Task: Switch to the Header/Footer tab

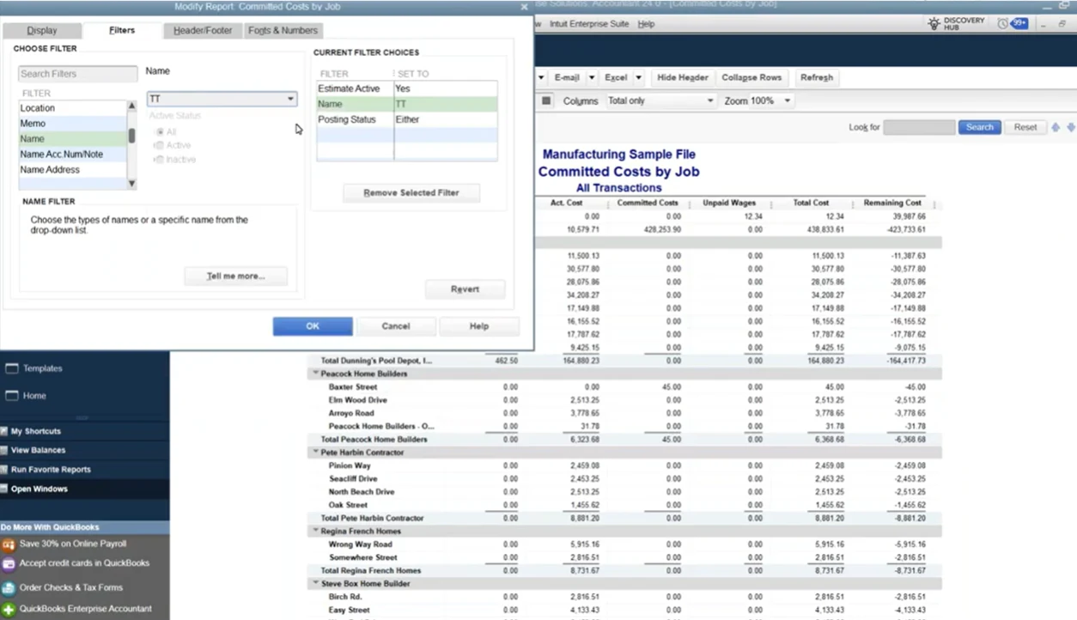Action: pos(203,30)
